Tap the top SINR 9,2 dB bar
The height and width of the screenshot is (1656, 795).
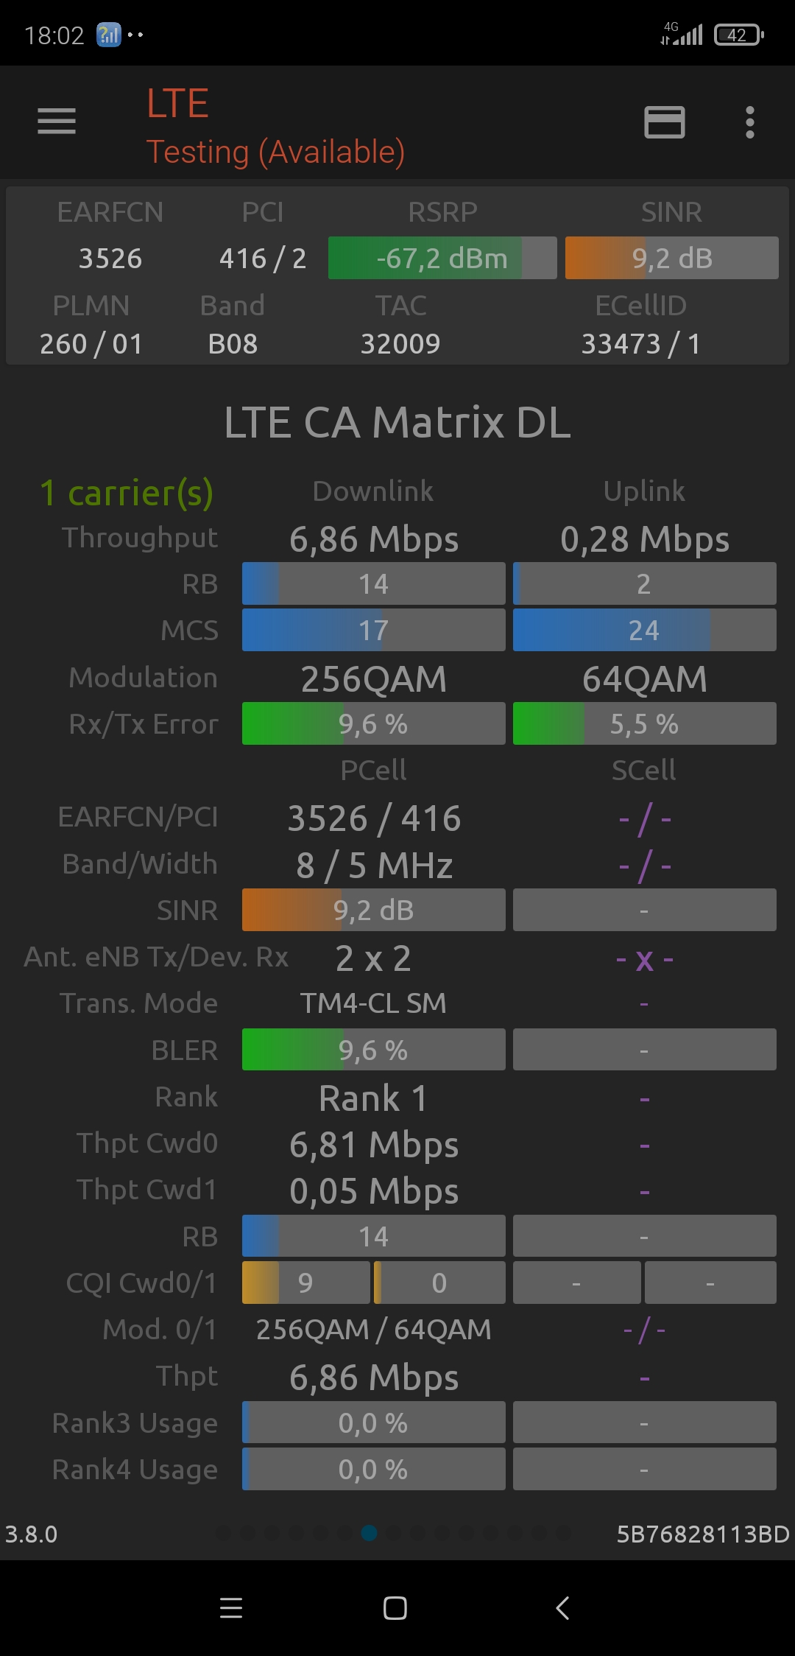click(671, 259)
